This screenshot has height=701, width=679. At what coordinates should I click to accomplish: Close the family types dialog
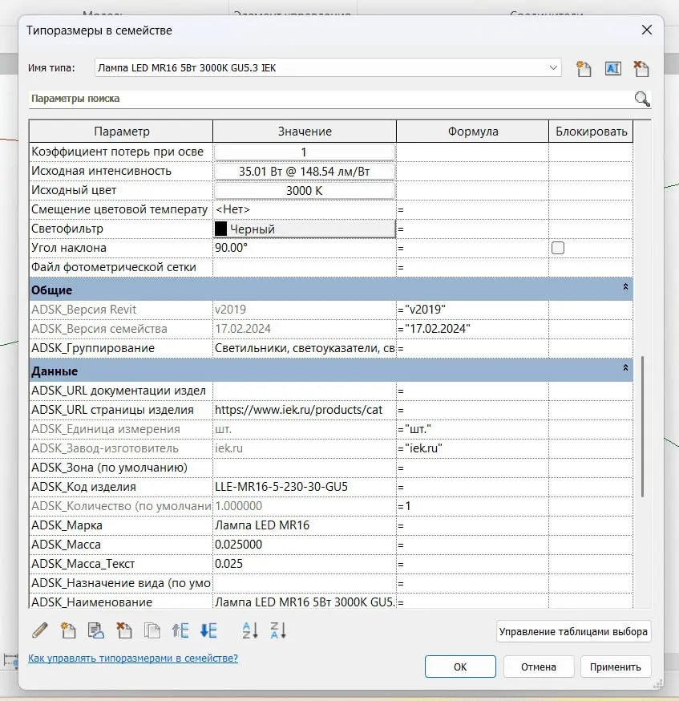[x=646, y=30]
